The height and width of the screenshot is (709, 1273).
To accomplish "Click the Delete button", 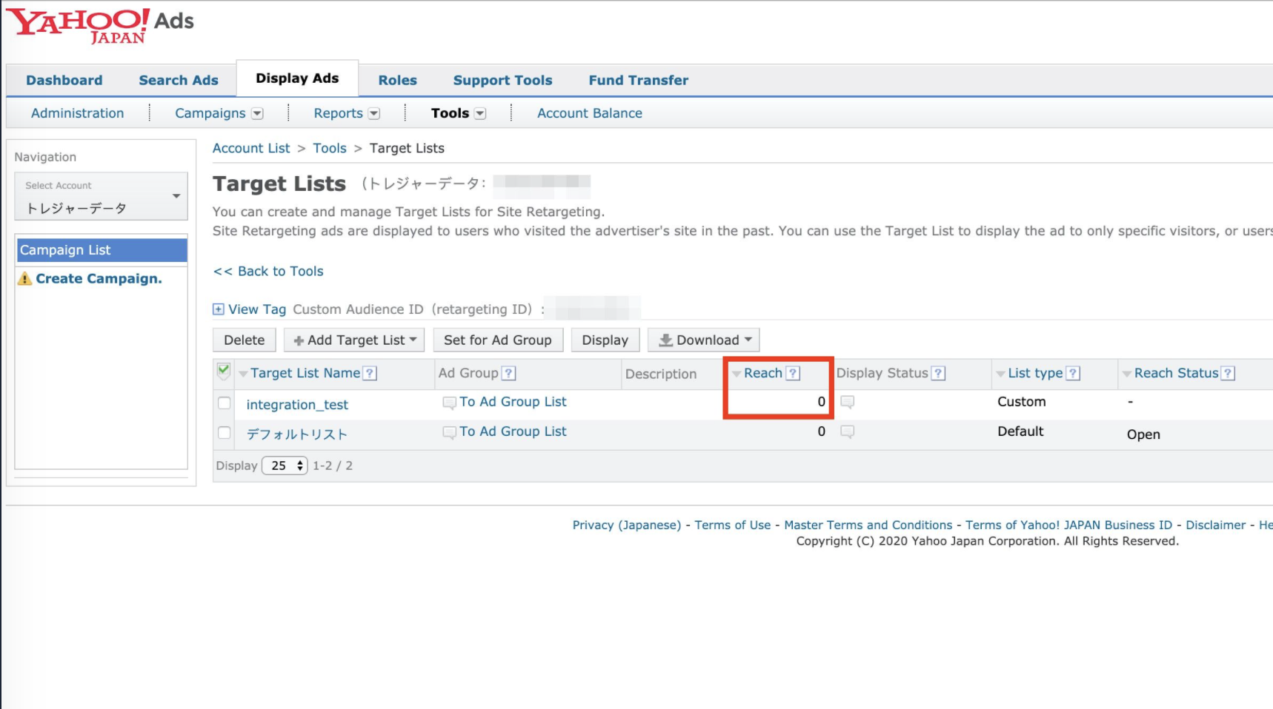I will (244, 340).
